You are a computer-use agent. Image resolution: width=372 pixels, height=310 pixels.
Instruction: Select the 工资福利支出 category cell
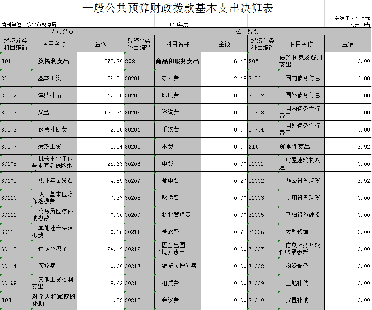click(54, 61)
